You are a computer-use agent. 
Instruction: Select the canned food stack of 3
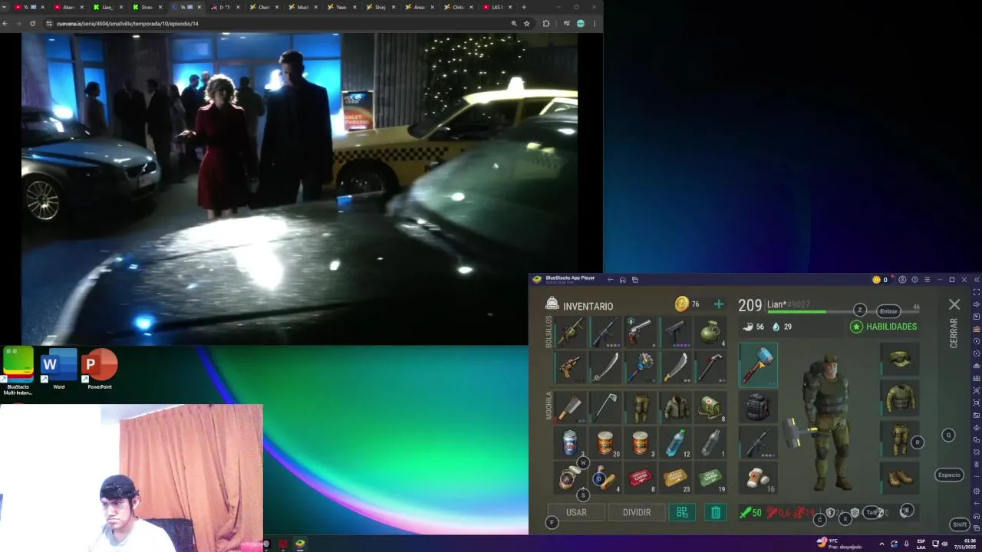point(641,443)
